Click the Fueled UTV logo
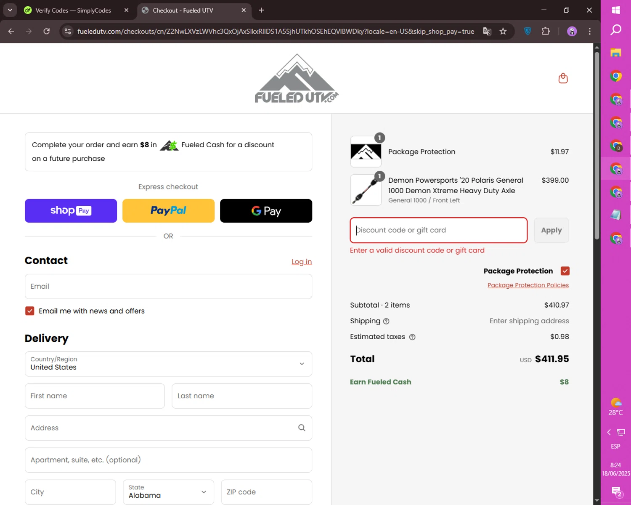 (x=297, y=78)
